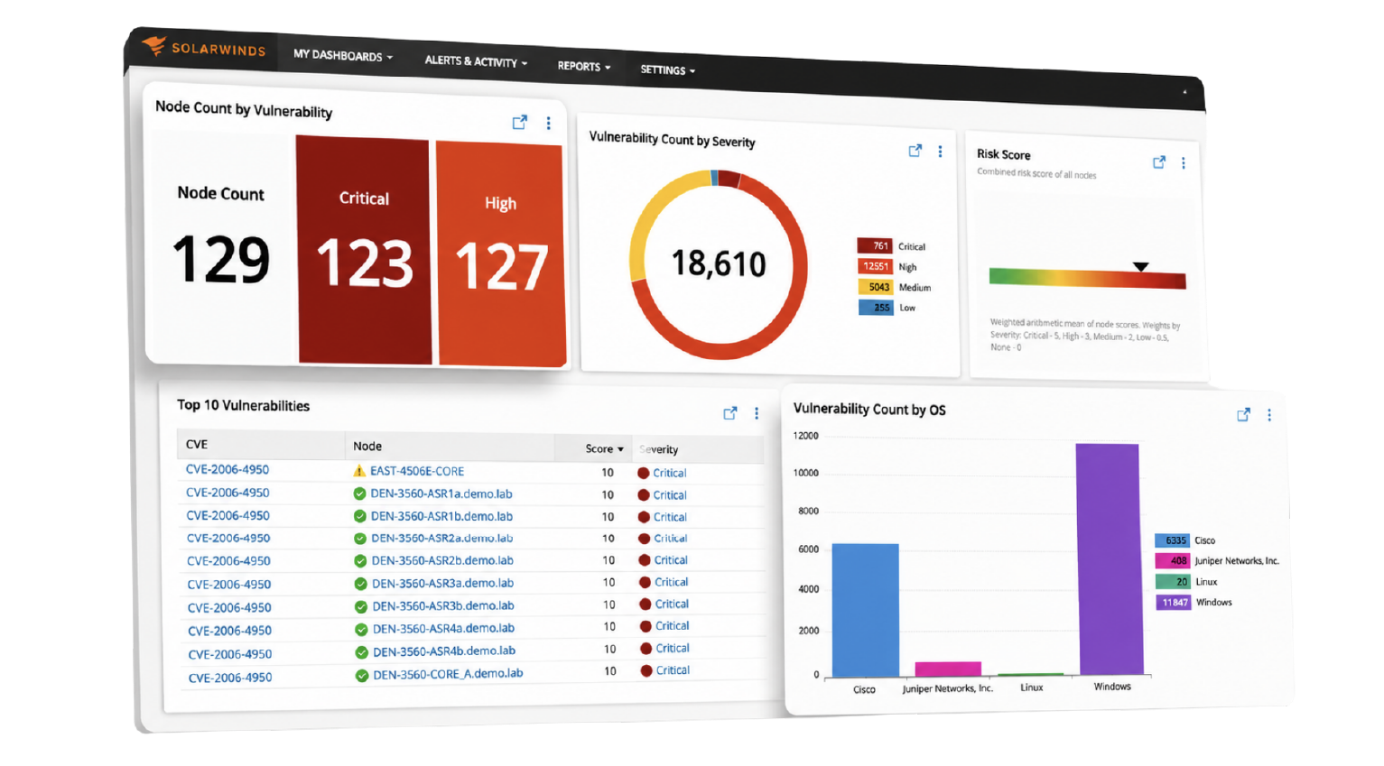Image resolution: width=1384 pixels, height=766 pixels.
Task: Click Critical severity dot in EAST-4506E-CORE row
Action: [644, 473]
